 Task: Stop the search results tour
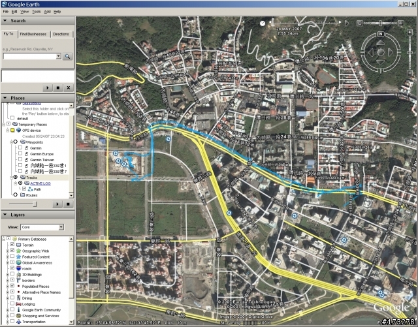(x=58, y=87)
